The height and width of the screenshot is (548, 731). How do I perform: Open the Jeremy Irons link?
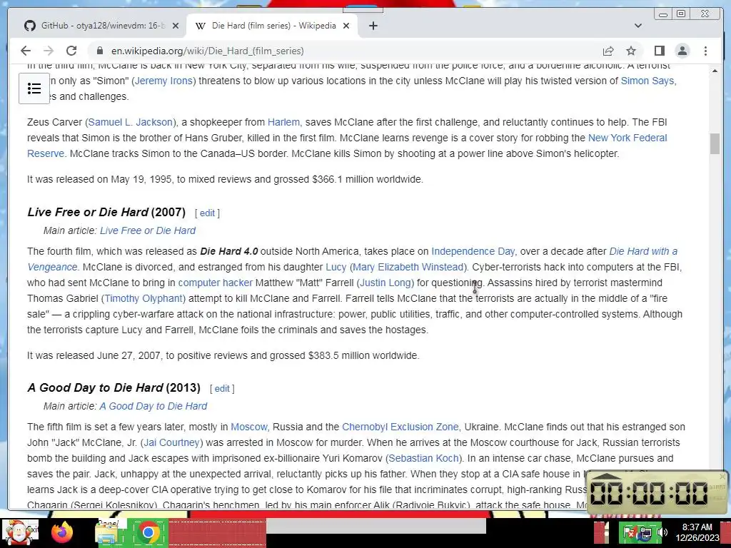[163, 81]
